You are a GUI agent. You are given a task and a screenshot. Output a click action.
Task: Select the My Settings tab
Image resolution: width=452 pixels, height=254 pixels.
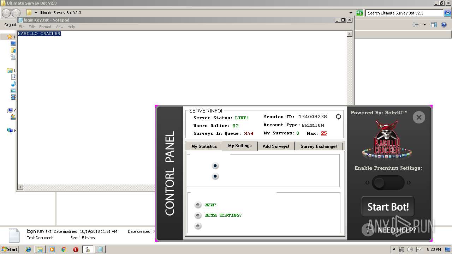(240, 146)
